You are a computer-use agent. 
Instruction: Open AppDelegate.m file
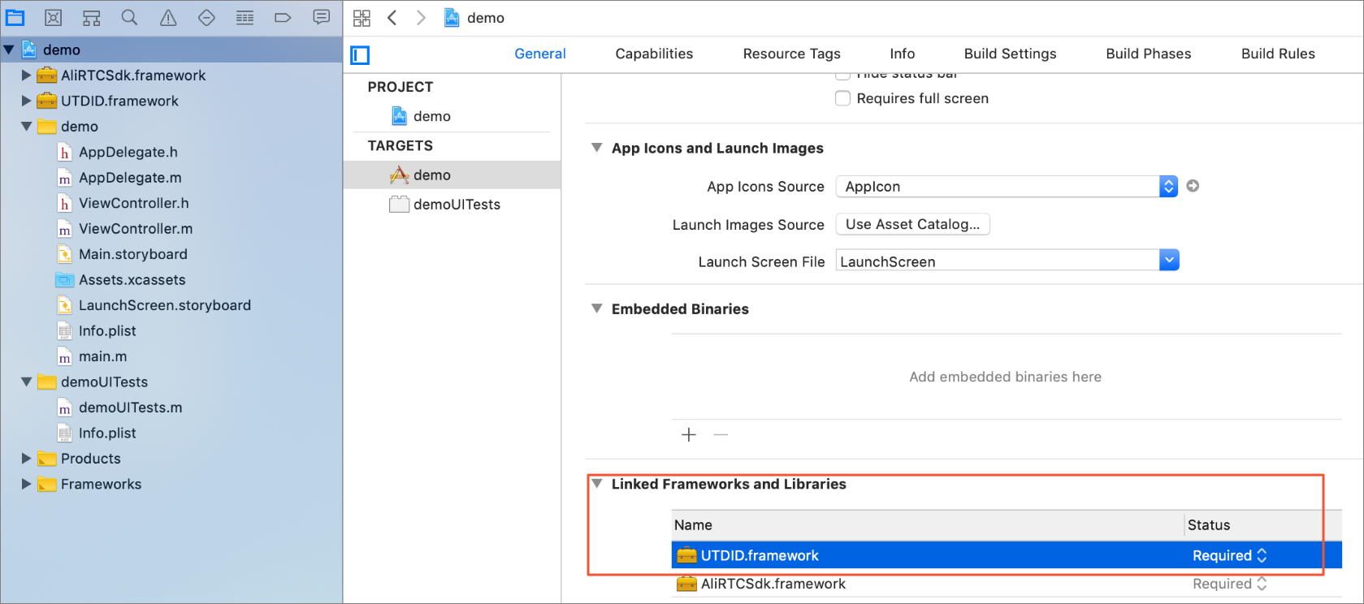pos(130,178)
